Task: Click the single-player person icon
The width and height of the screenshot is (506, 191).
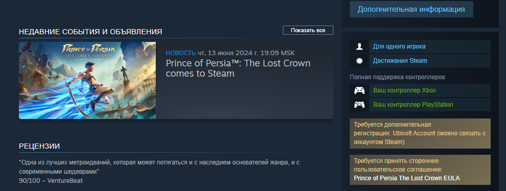Action: coord(359,46)
